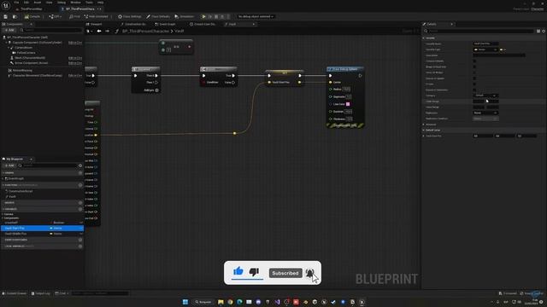Select Capsule Component in the components tree

37,43
